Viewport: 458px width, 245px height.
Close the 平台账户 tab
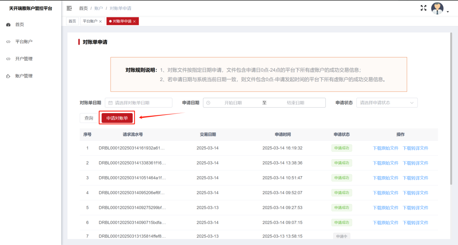(100, 22)
